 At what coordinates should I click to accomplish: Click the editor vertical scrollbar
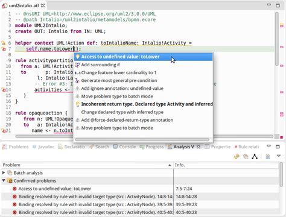coord(277,39)
